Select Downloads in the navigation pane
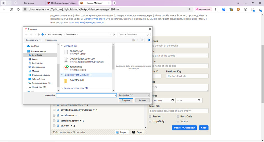 [37, 55]
